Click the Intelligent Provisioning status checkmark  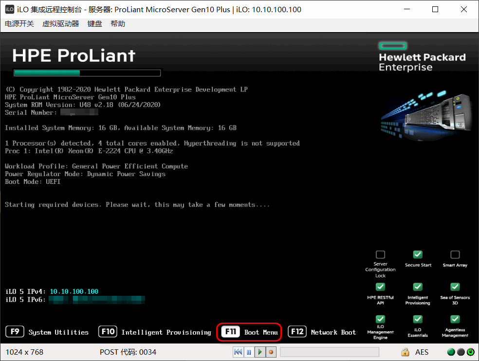tap(418, 287)
